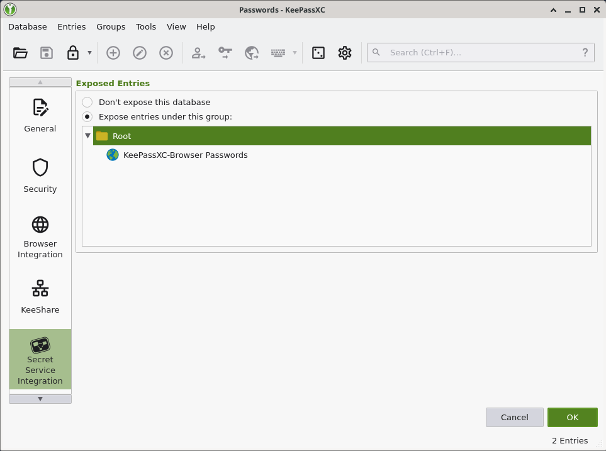Click the Cancel button
This screenshot has width=606, height=451.
point(514,417)
